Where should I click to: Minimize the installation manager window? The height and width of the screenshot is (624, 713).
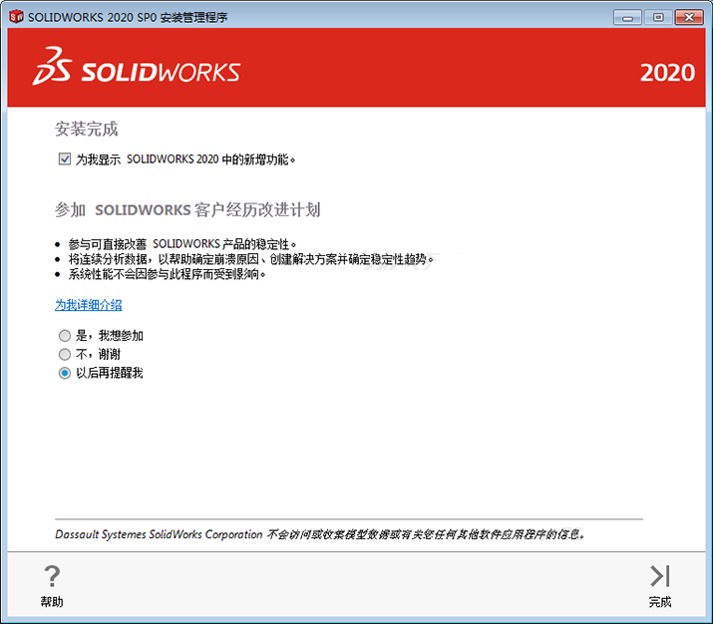[x=627, y=17]
